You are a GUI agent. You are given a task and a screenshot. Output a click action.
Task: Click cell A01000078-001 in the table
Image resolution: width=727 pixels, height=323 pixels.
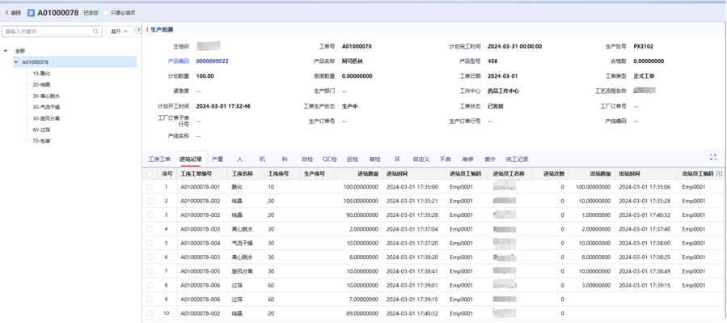pyautogui.click(x=200, y=187)
